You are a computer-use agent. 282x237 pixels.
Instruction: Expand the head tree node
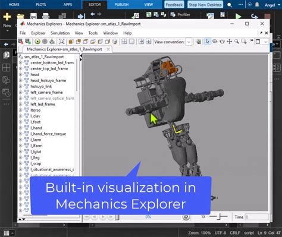pyautogui.click(x=20, y=74)
